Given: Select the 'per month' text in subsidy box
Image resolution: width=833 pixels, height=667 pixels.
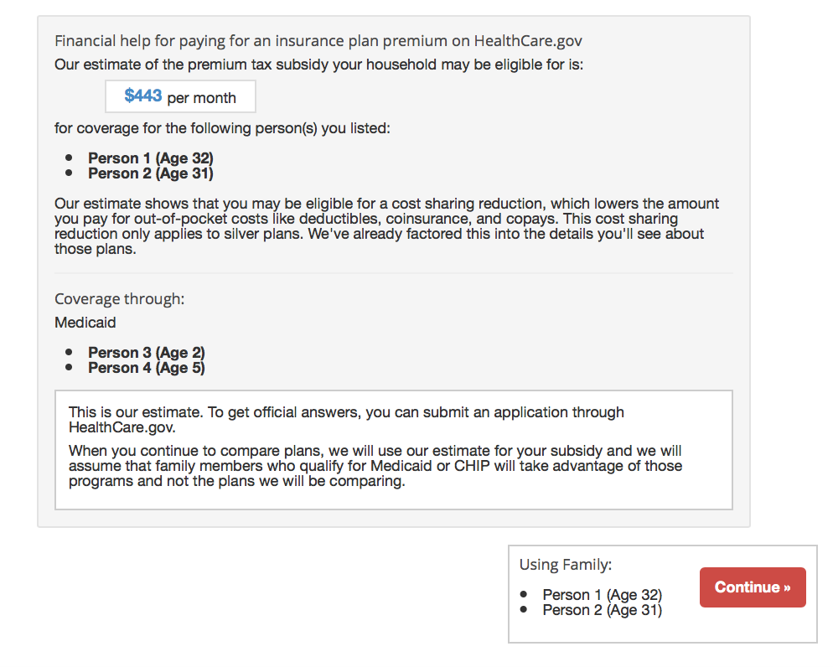Looking at the screenshot, I should (x=202, y=98).
